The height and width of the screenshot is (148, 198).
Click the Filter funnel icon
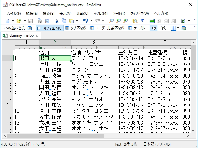(142, 21)
